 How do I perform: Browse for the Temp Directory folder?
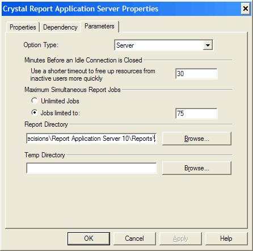(x=197, y=168)
